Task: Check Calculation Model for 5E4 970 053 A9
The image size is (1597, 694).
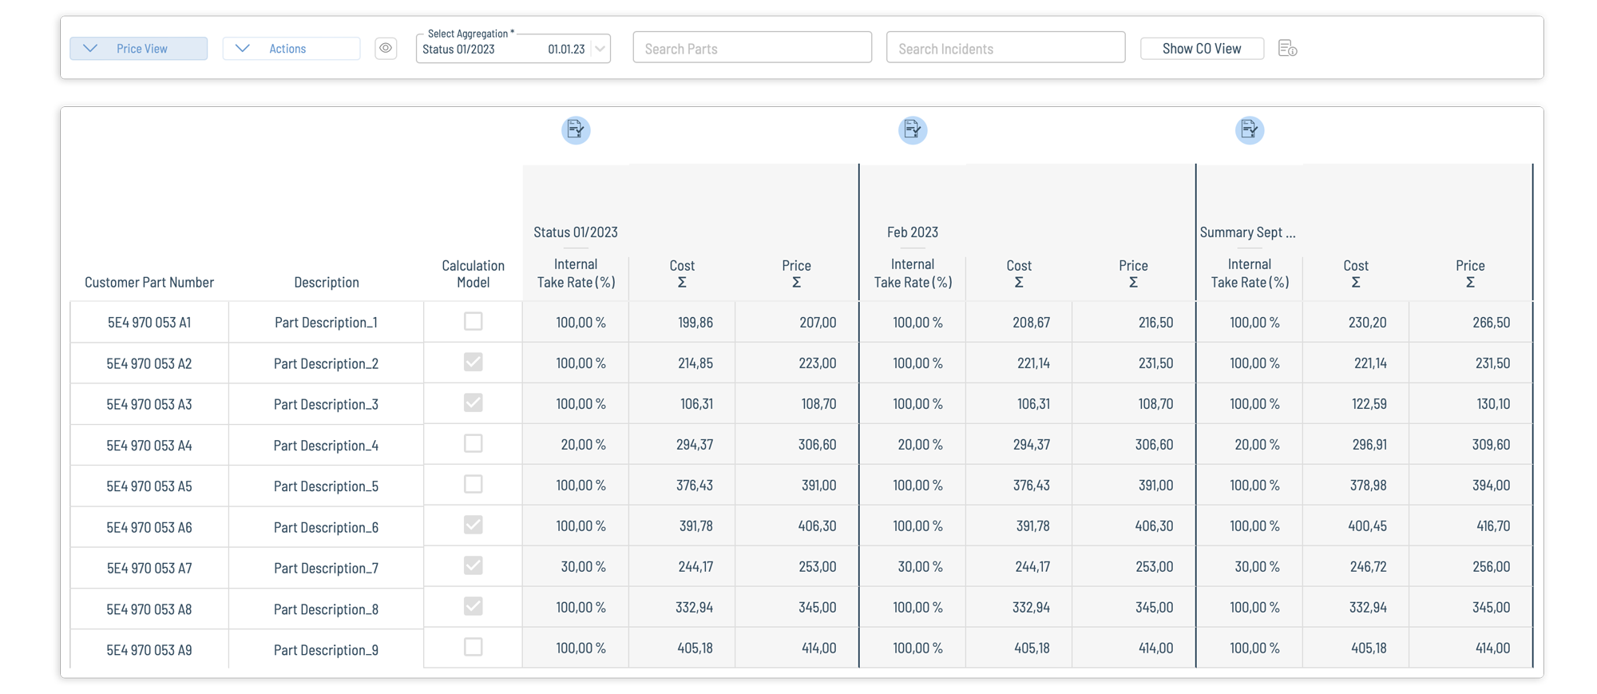Action: click(474, 647)
